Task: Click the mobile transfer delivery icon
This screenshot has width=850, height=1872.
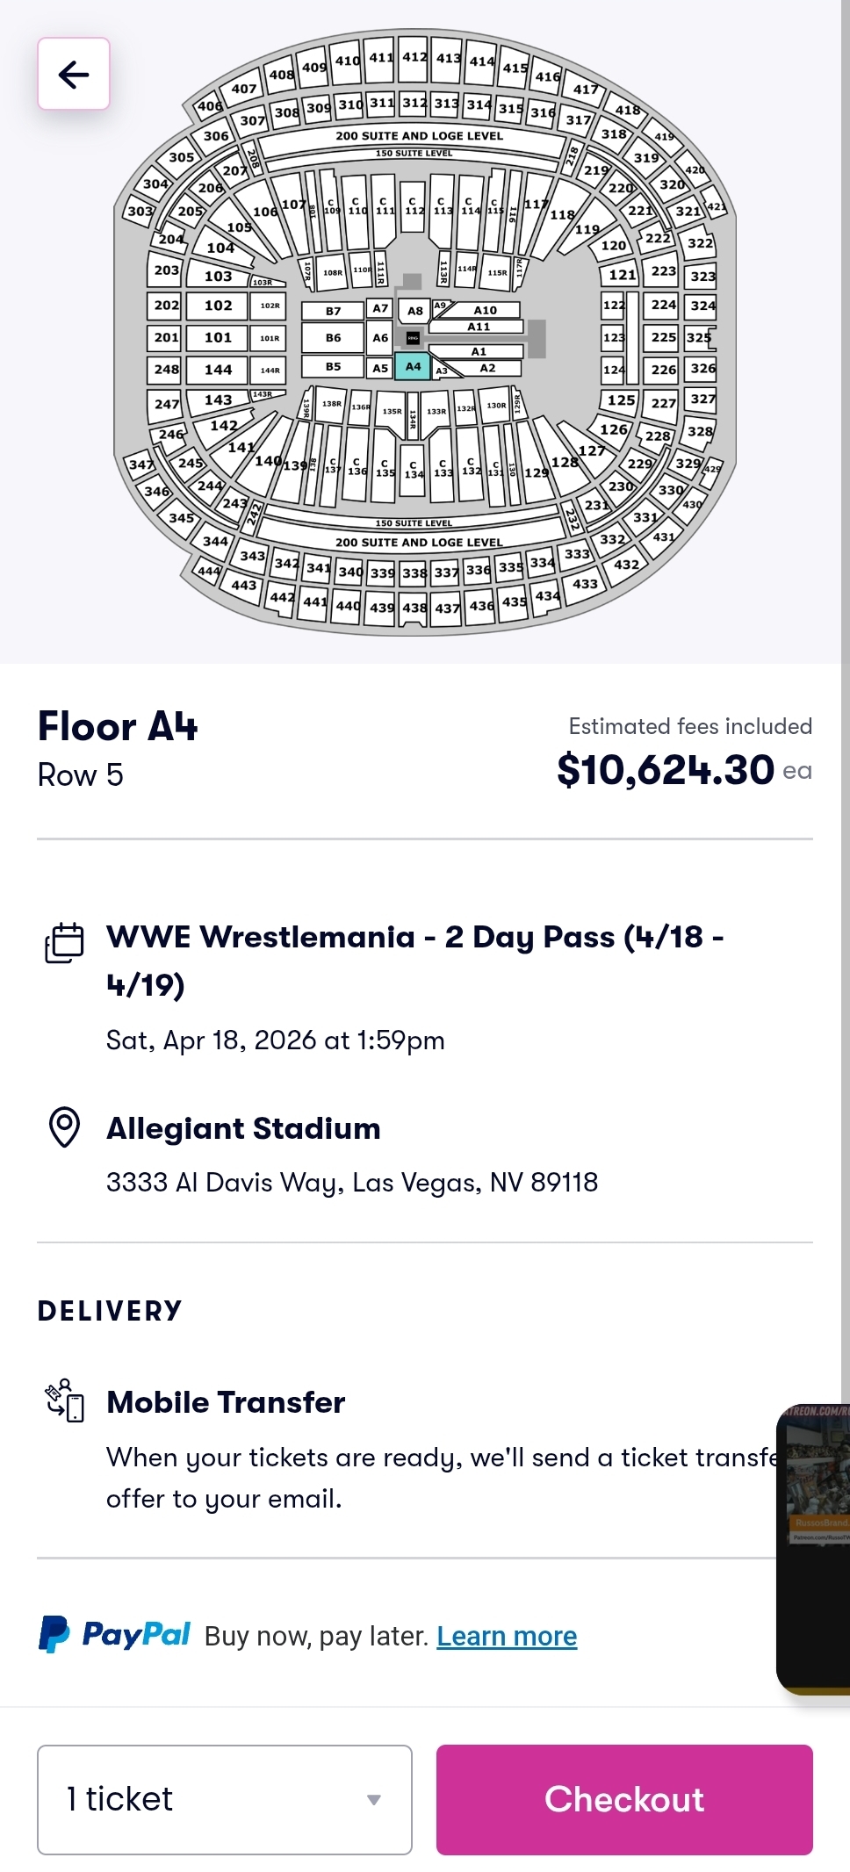Action: (64, 1400)
